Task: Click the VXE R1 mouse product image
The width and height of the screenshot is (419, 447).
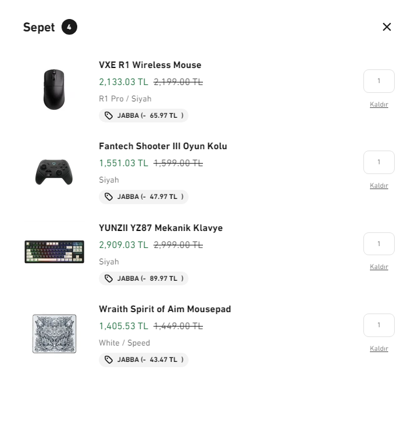Action: coord(54,90)
